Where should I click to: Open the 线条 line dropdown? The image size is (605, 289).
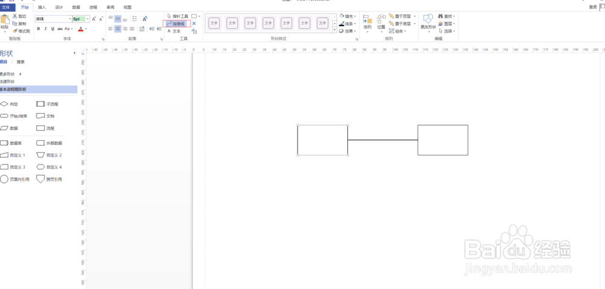coord(348,24)
